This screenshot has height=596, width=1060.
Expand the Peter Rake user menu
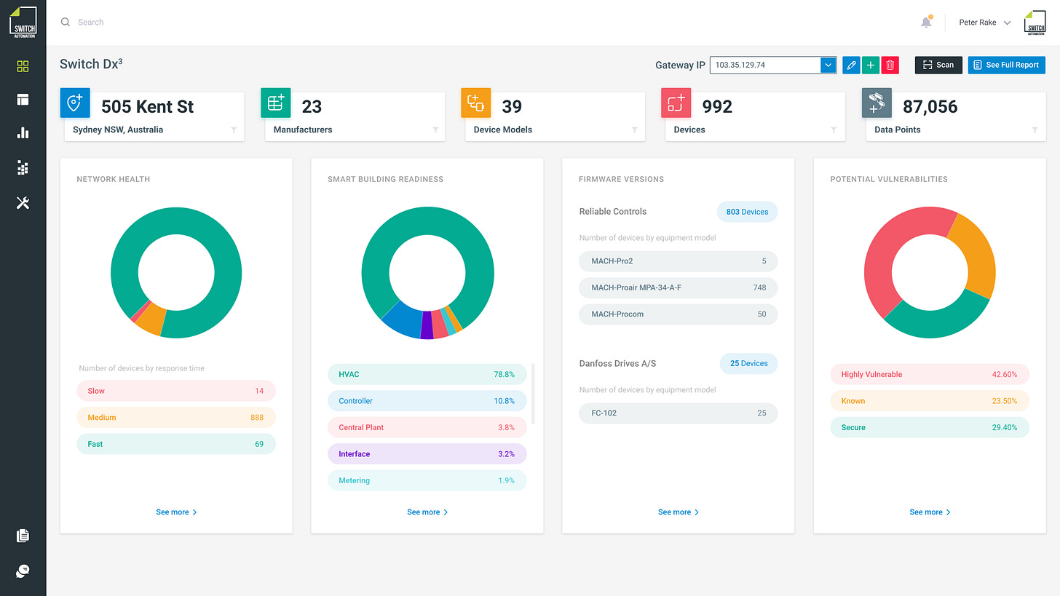(x=1008, y=23)
